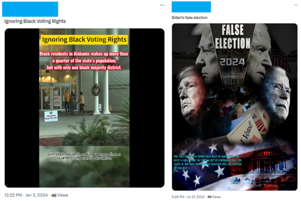Screen dimensions: 301x201
Task: Open the redacted profile above the fake election tweet
Action: pos(191,7)
